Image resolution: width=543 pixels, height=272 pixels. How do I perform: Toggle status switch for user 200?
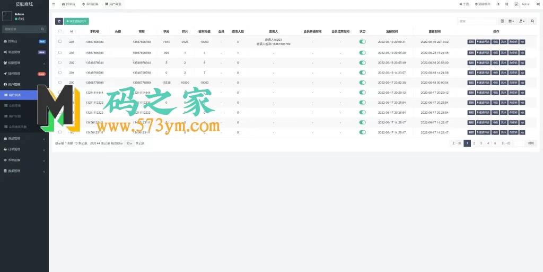[363, 83]
